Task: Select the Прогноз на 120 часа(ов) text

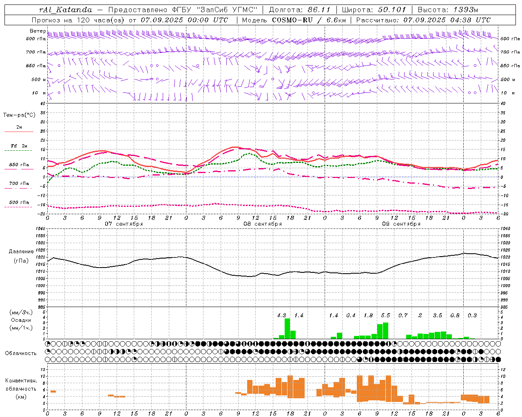Action: 78,20
